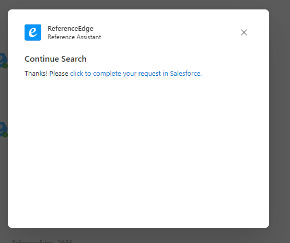Click the lower ReferenceEdge avatar behind dialog
The image size is (290, 243).
[x=4, y=129]
